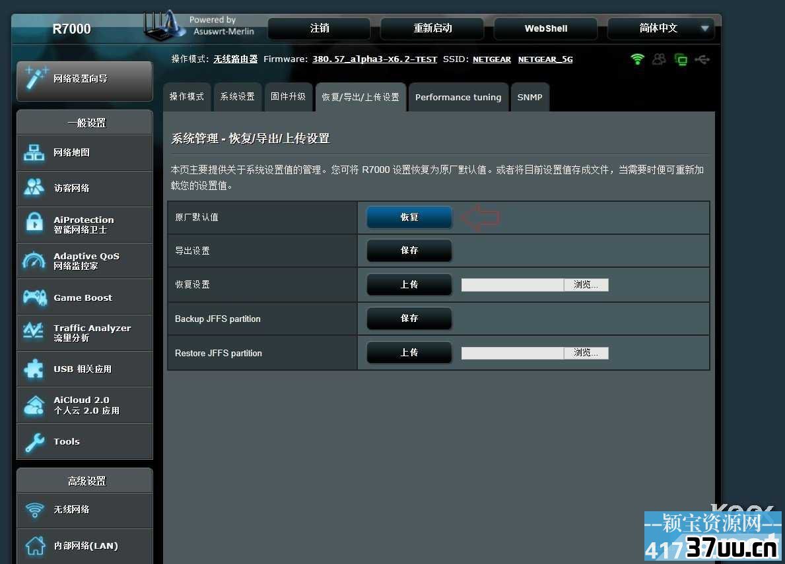Screen dimensions: 785x564
Task: Click the Restore JFFS partition label
Action: [x=219, y=353]
